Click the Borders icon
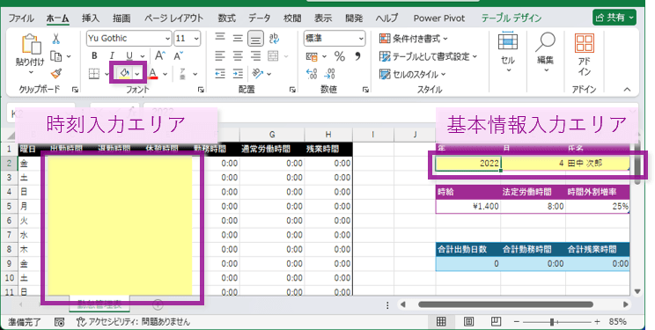The width and height of the screenshot is (655, 330). click(x=94, y=74)
